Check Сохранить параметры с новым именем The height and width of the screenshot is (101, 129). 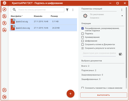pos(83,88)
